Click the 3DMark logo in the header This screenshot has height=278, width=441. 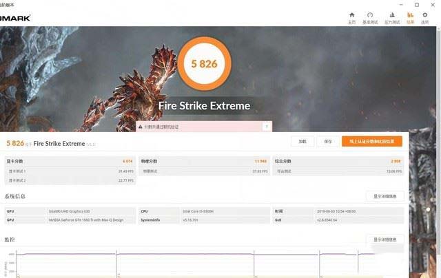pyautogui.click(x=15, y=18)
